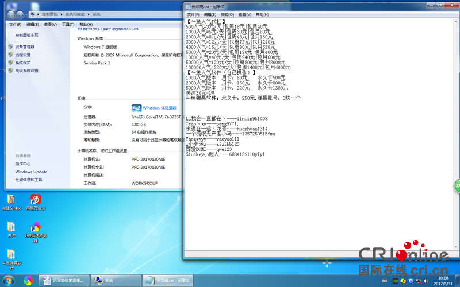Click the line 关注30元=1W in Notepad

[200, 93]
